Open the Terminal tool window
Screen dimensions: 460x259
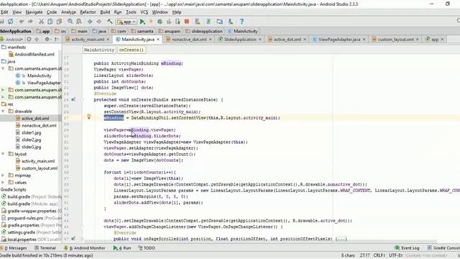tap(45, 248)
